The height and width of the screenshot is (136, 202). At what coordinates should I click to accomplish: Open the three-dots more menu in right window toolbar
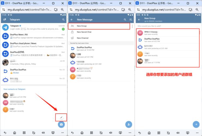(197, 133)
